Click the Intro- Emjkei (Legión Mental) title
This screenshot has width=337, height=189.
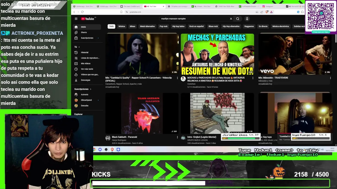point(202,137)
